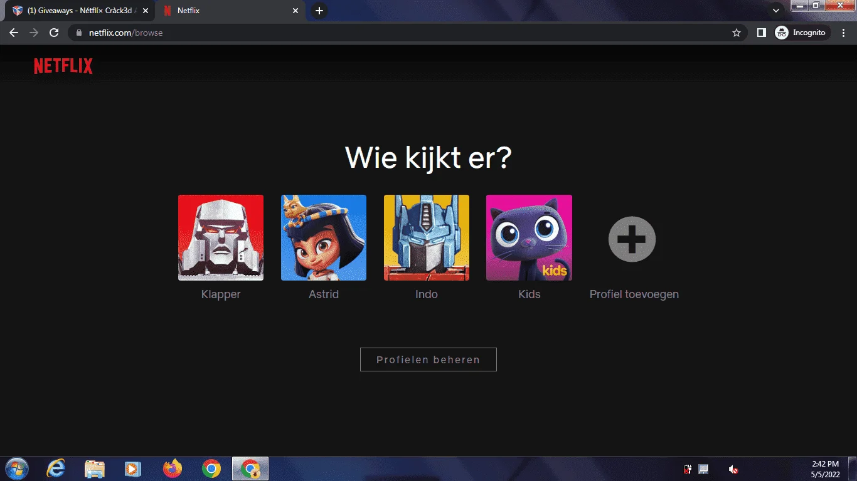Open a new browser tab
The width and height of the screenshot is (857, 481).
tap(319, 11)
